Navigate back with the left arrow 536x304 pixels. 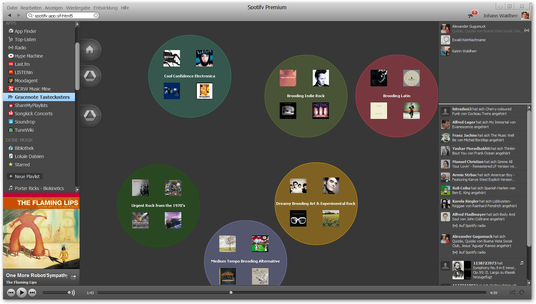pyautogui.click(x=10, y=15)
